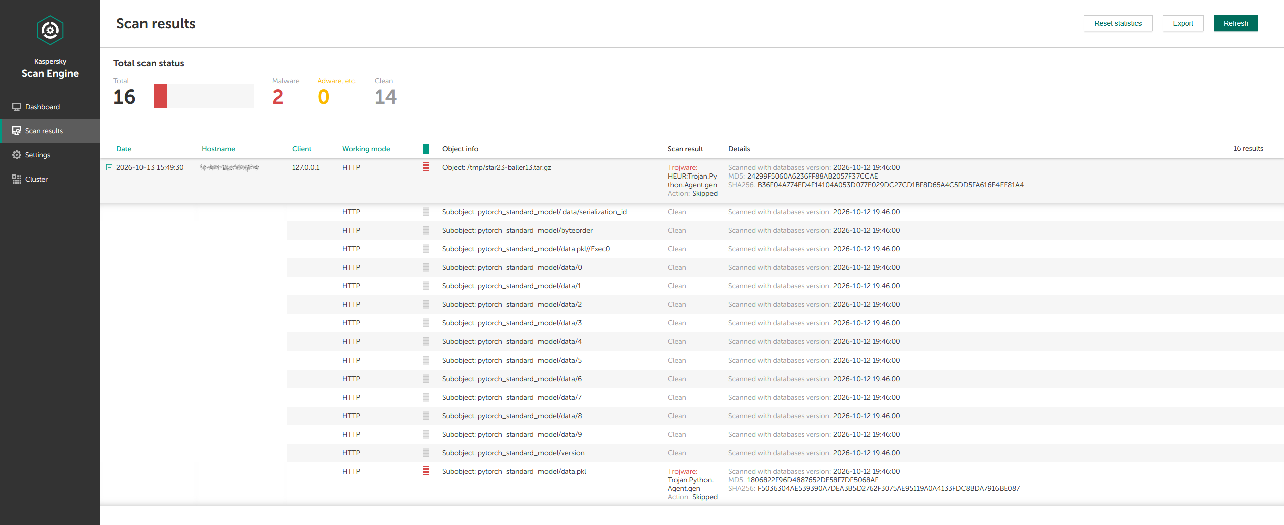The image size is (1284, 525).
Task: Sort by the Working mode column header
Action: click(x=366, y=149)
